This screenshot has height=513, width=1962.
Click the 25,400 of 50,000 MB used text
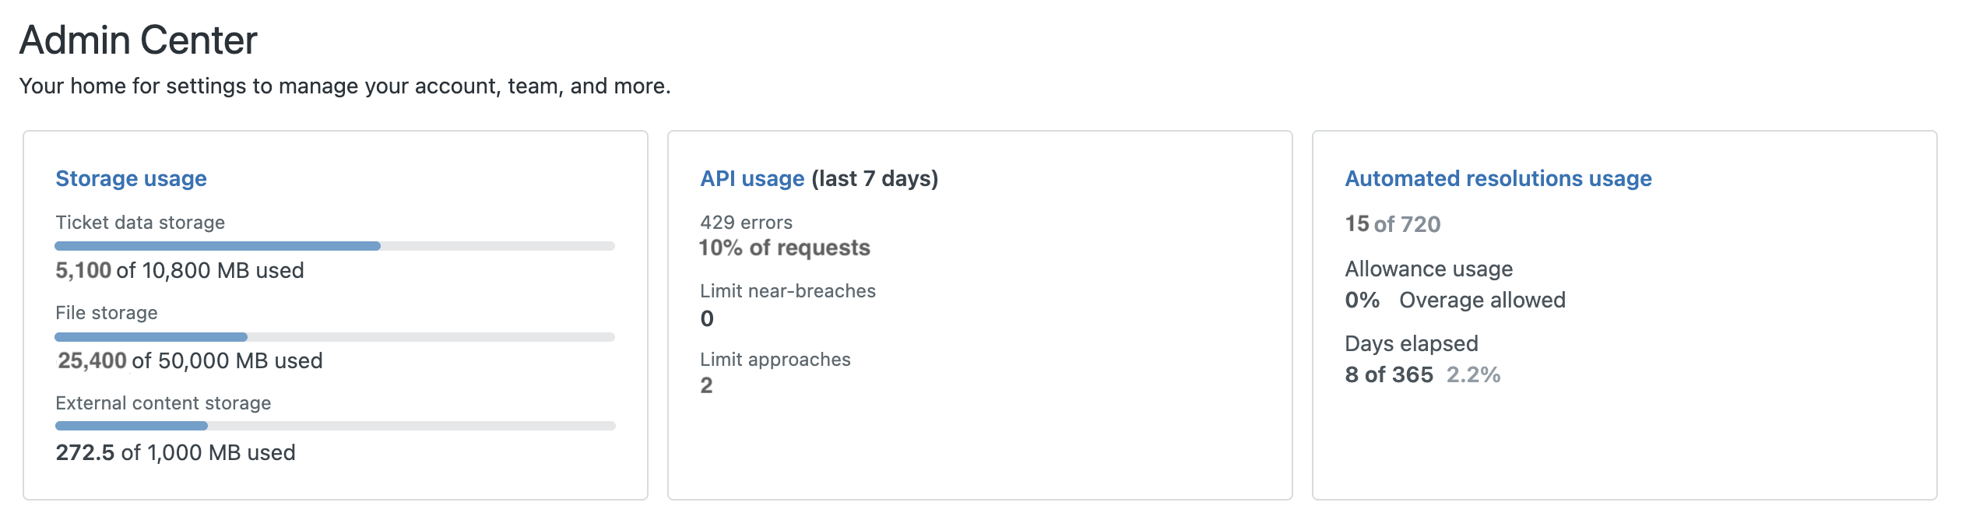click(x=190, y=361)
